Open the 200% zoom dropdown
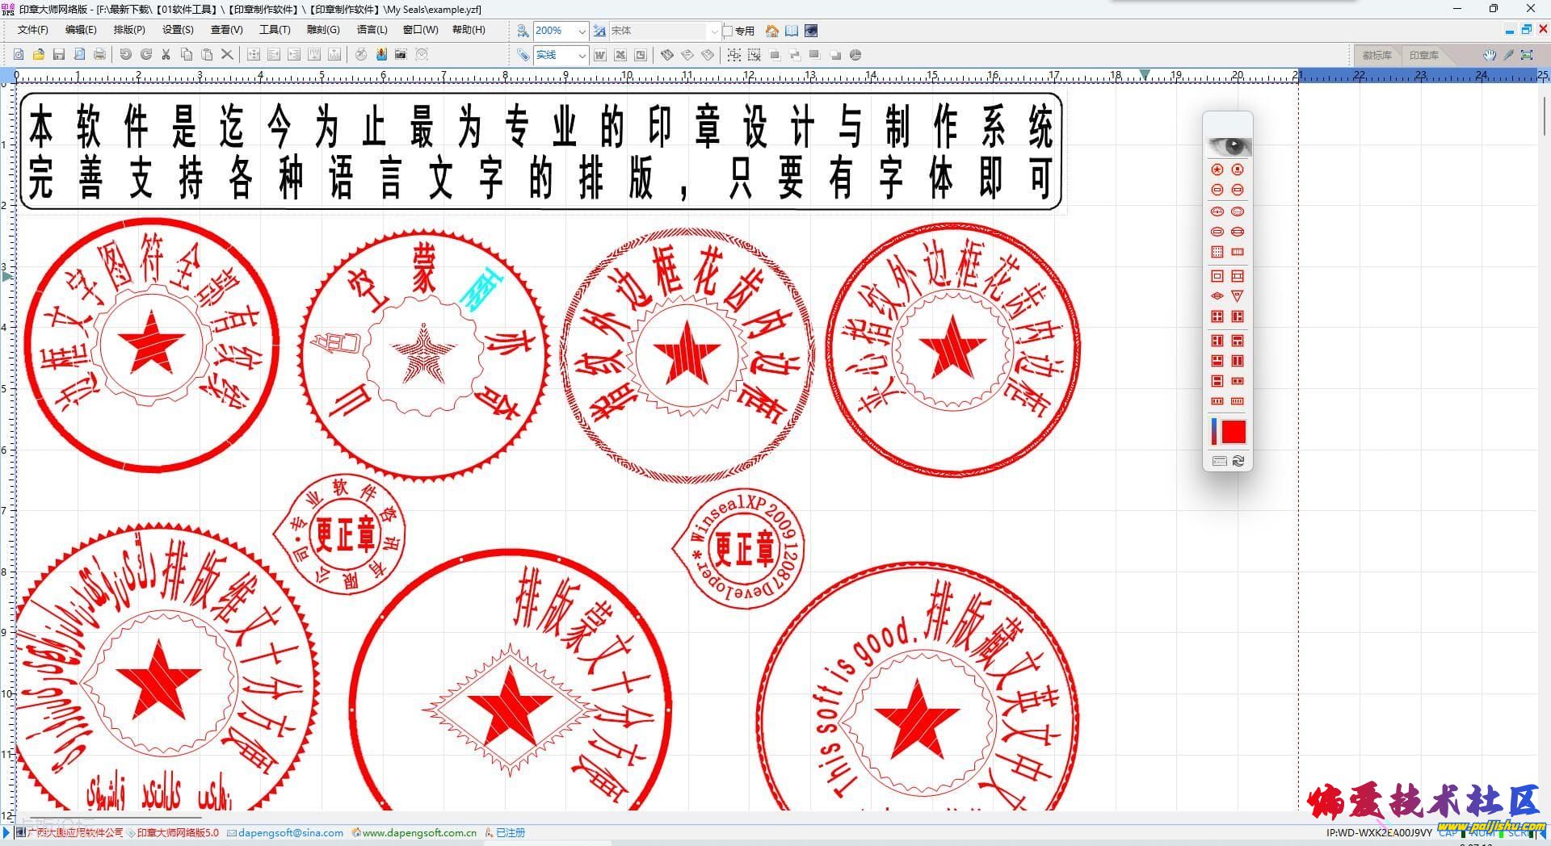The height and width of the screenshot is (846, 1551). point(582,31)
